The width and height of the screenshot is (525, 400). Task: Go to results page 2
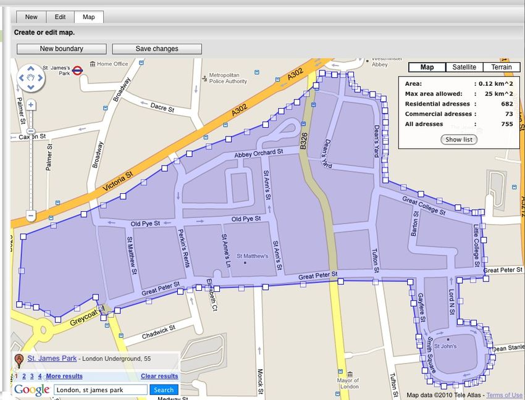pyautogui.click(x=24, y=376)
